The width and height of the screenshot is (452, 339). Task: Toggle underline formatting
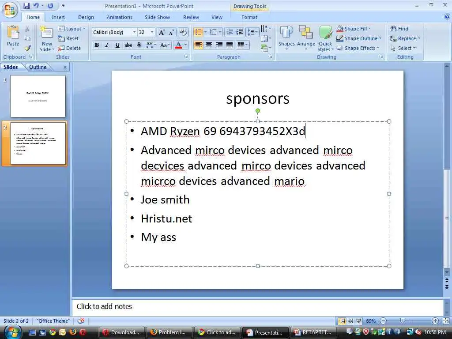pyautogui.click(x=117, y=45)
